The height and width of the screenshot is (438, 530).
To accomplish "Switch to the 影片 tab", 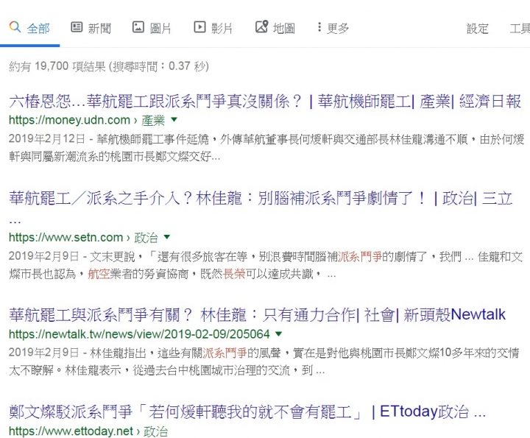I will coord(213,28).
